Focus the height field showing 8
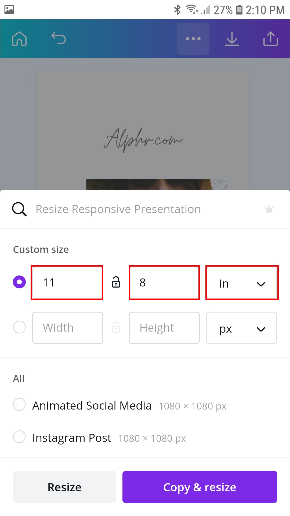Image resolution: width=290 pixels, height=516 pixels. pos(164,283)
